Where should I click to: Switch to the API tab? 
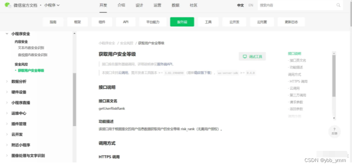pos(126,22)
